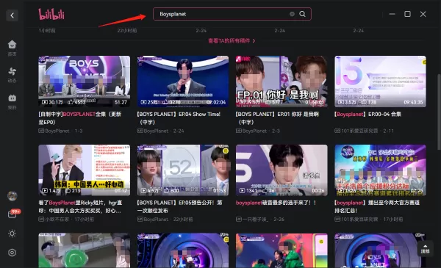This screenshot has height=268, width=441.
Task: Open the EP.01 你好 是我啊 thumbnail
Action: coord(282,82)
